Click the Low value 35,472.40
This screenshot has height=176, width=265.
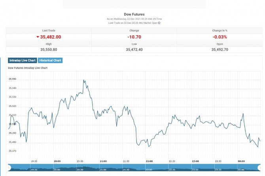pos(134,49)
